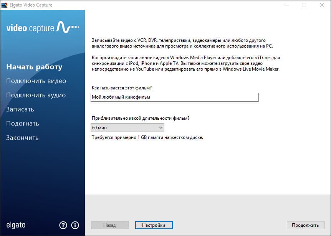
Task: Open Настройки settings button
Action: point(154,225)
